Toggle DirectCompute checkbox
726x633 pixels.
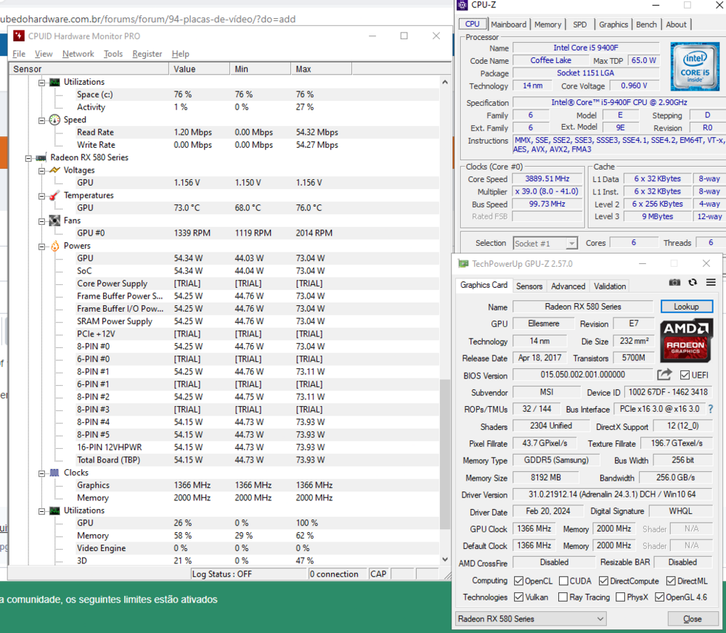(603, 581)
